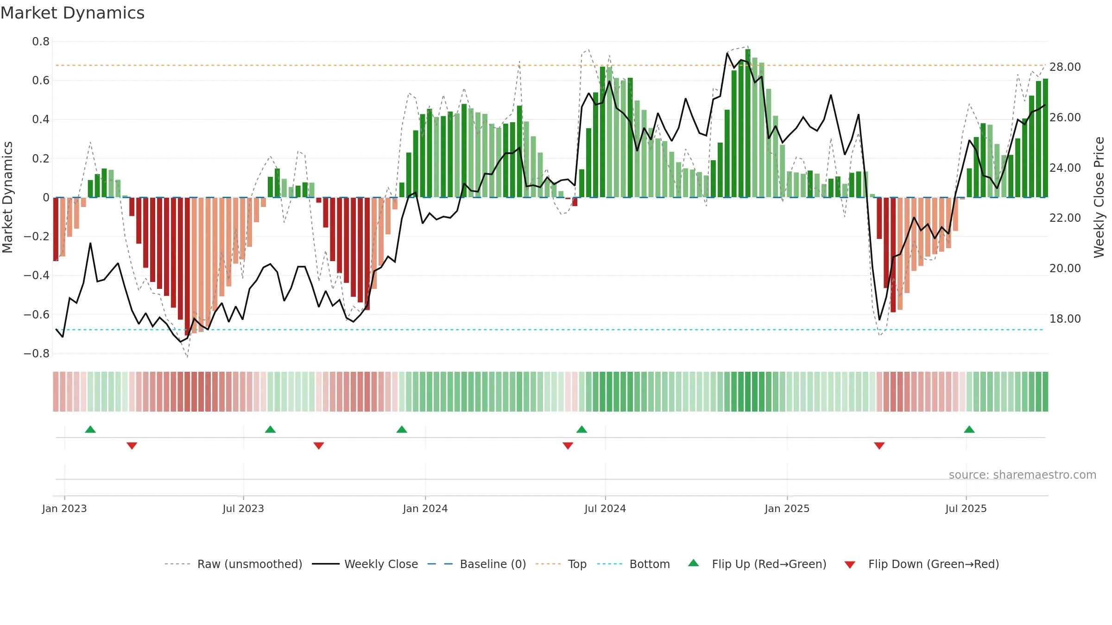Click the 28.00 price axis tick
The image size is (1112, 625).
point(1065,67)
